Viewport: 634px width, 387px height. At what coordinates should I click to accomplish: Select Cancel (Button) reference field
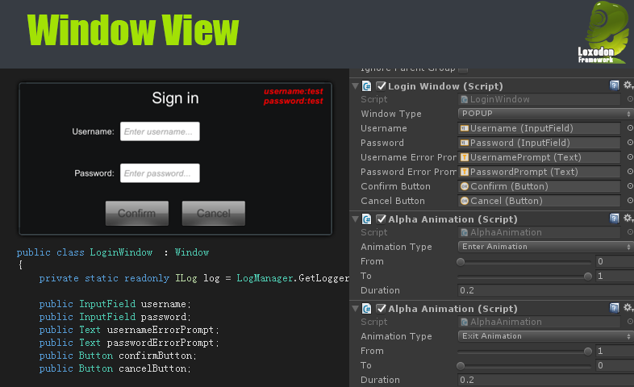click(539, 201)
